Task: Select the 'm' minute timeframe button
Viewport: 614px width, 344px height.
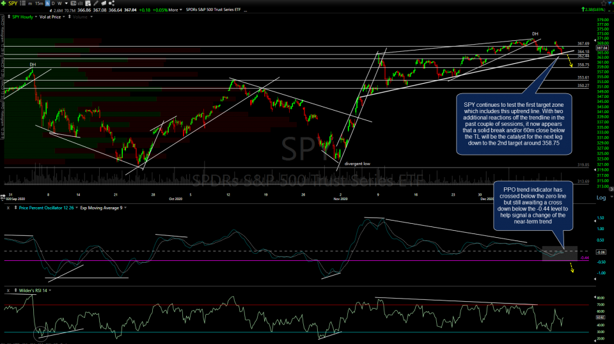Action: [x=30, y=3]
